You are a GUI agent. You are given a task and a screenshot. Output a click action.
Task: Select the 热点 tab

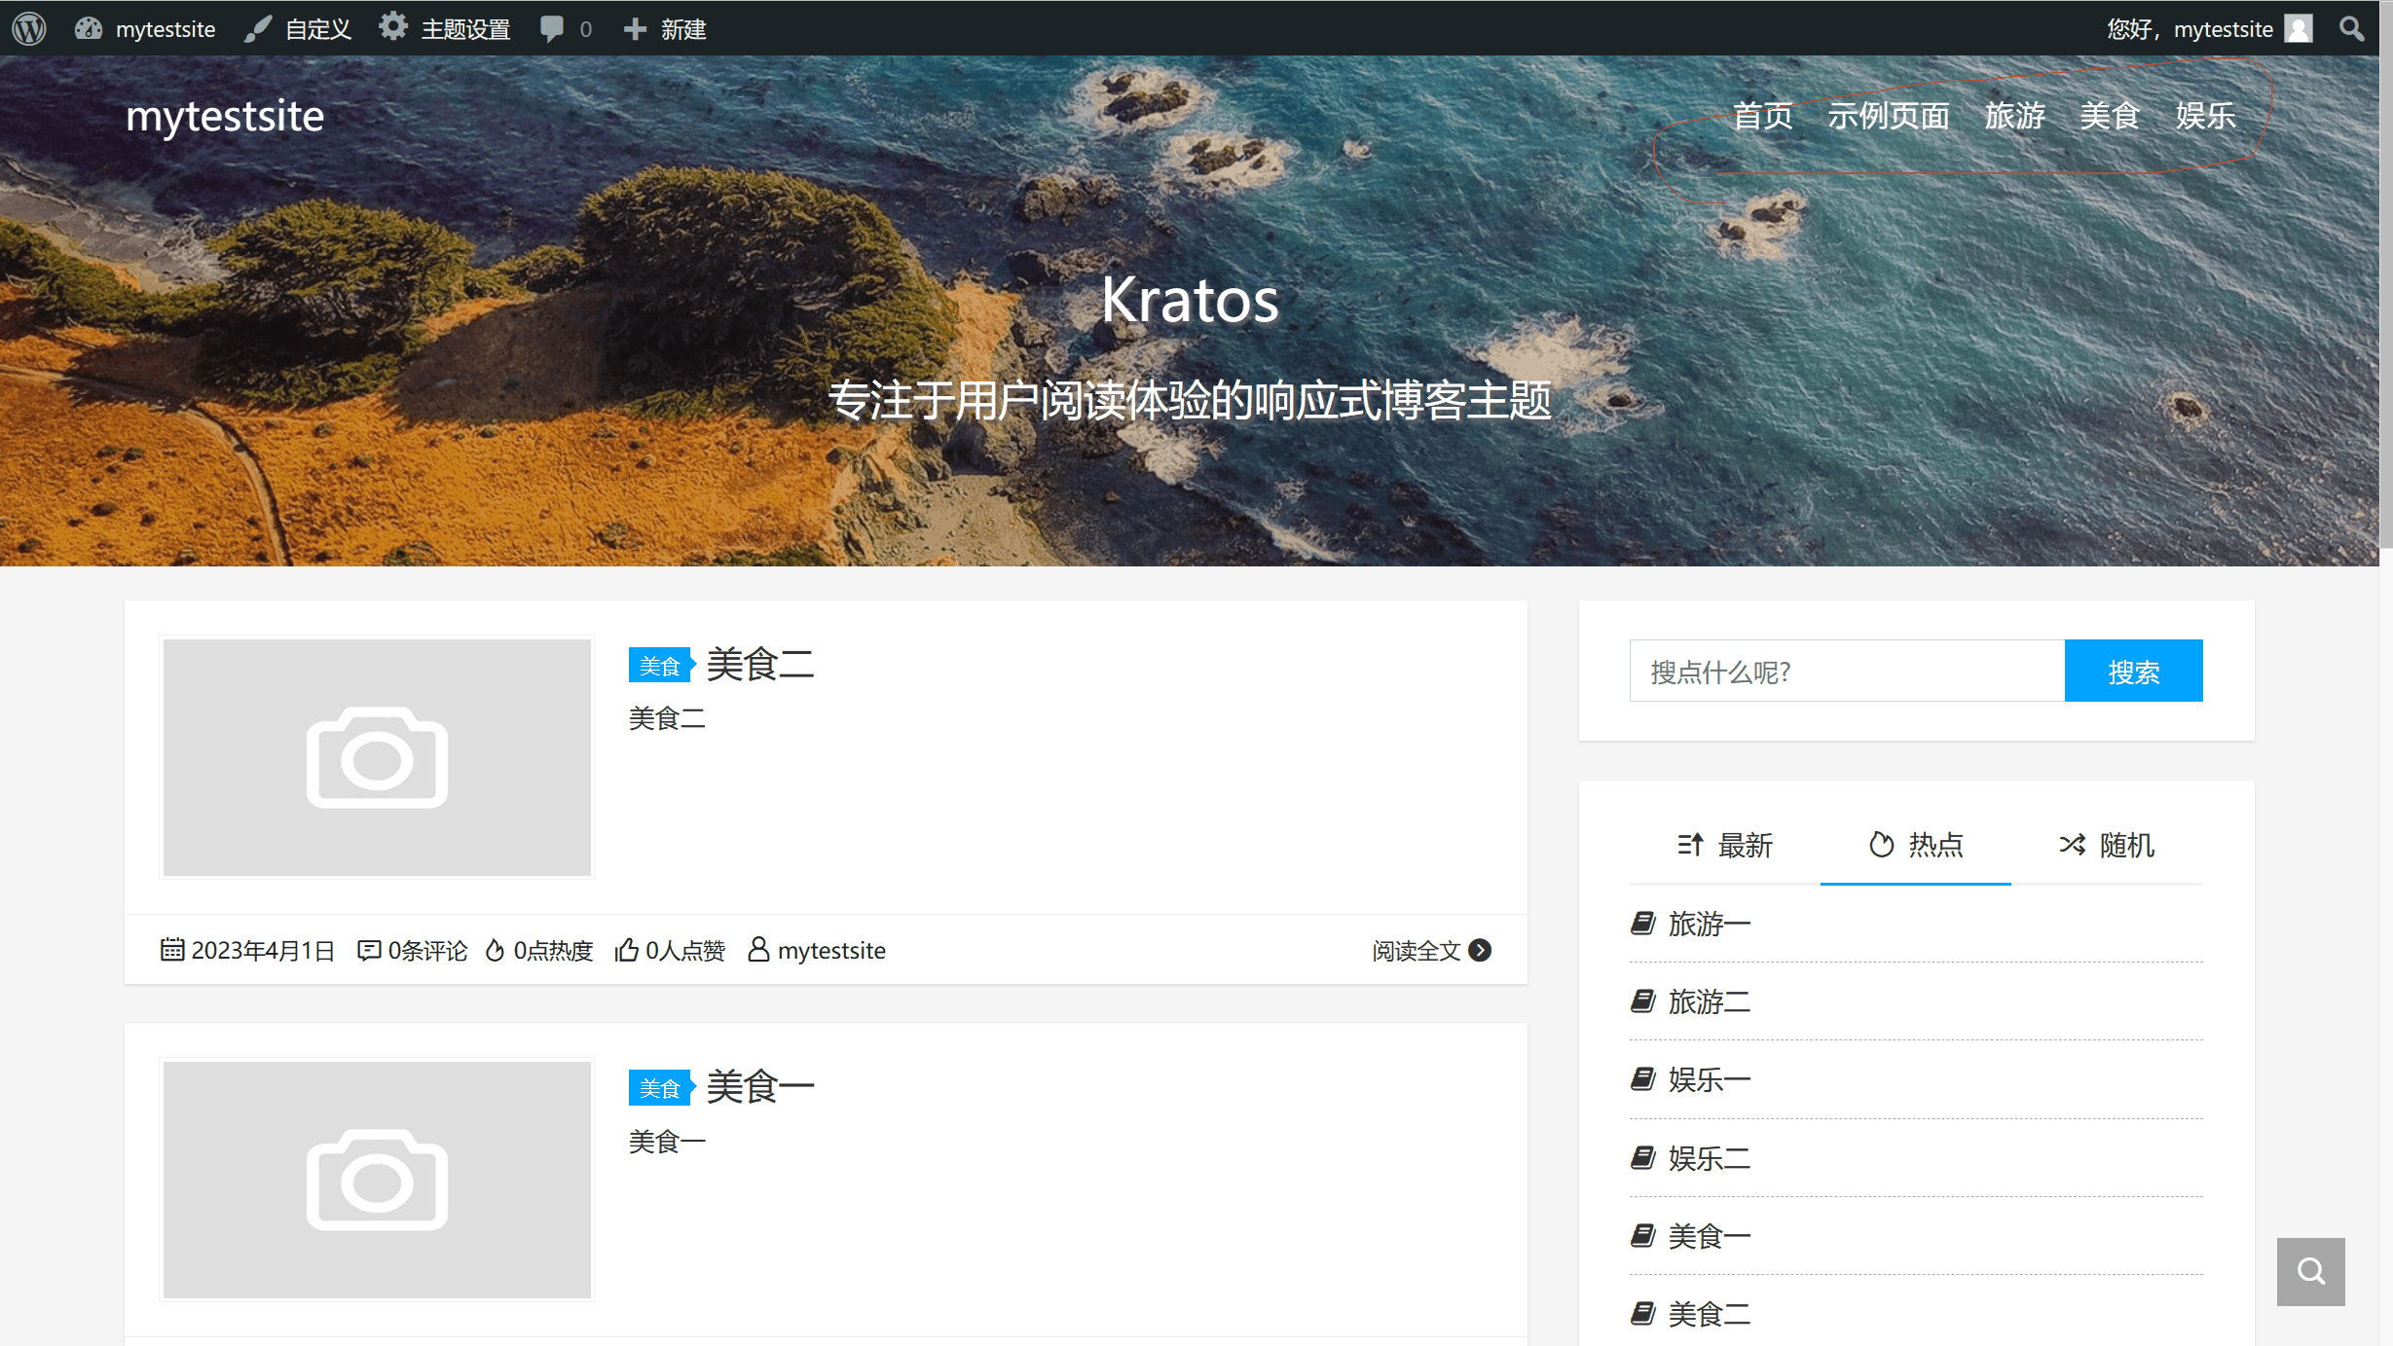[1916, 845]
